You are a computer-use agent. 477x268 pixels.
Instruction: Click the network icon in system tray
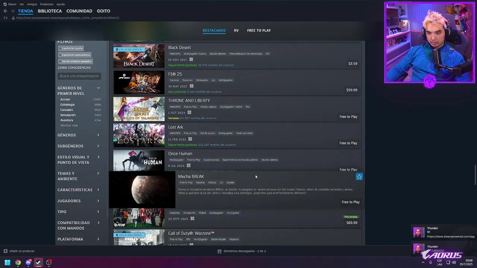point(448,262)
